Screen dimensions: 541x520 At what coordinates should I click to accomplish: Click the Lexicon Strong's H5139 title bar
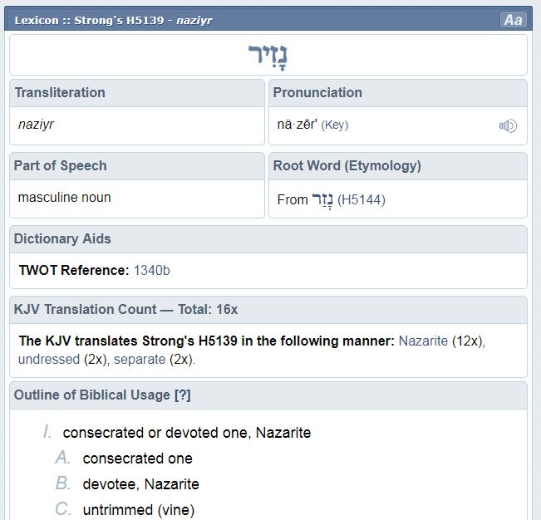(114, 20)
